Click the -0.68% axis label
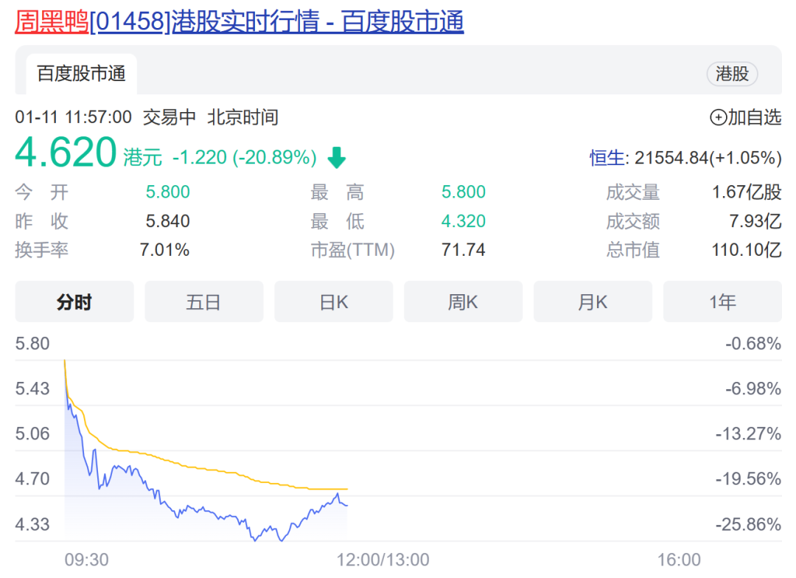 coord(753,344)
